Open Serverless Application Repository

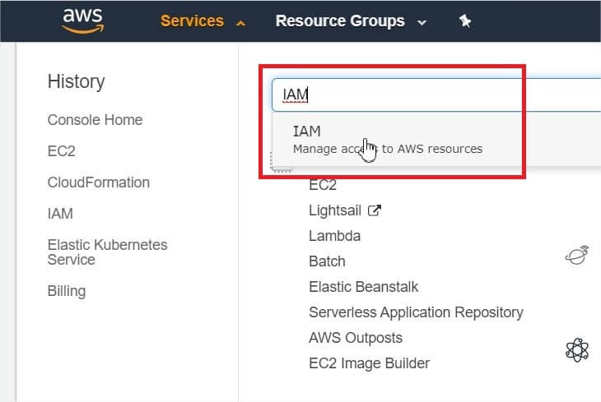(416, 312)
